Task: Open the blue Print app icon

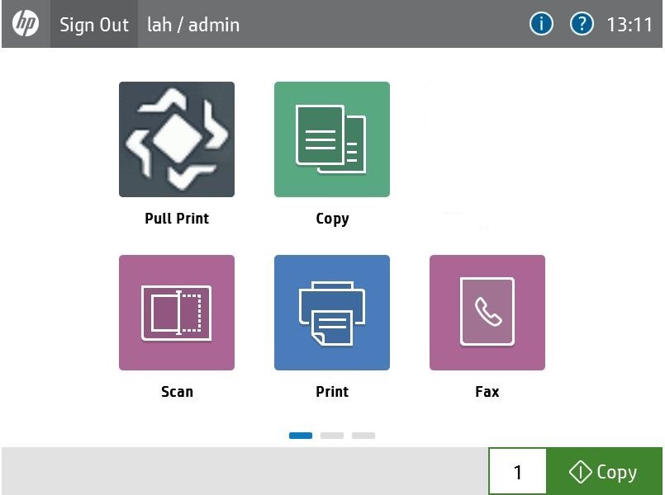Action: [x=331, y=313]
